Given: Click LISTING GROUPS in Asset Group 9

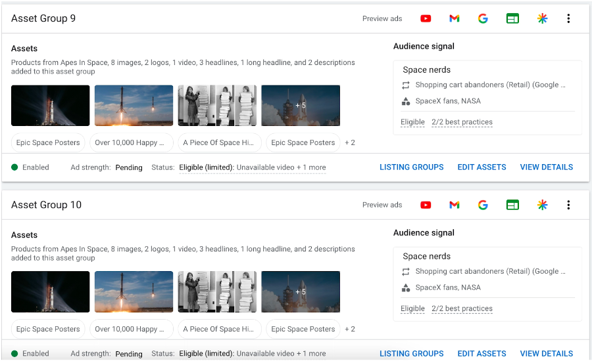Looking at the screenshot, I should pyautogui.click(x=411, y=167).
